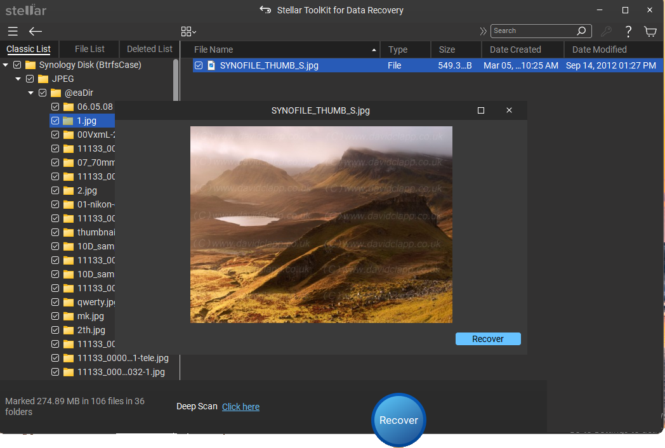Image resolution: width=665 pixels, height=448 pixels.
Task: Open the grid view options icon
Action: 188,31
